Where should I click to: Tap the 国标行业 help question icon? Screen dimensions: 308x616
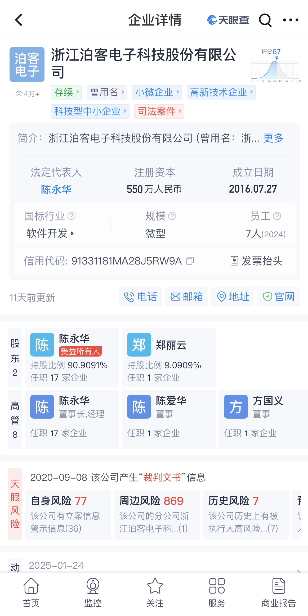tap(72, 216)
